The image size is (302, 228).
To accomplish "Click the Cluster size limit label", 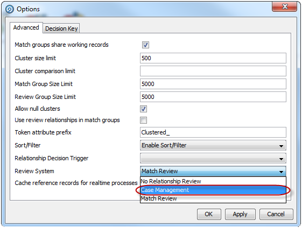I will [35, 58].
